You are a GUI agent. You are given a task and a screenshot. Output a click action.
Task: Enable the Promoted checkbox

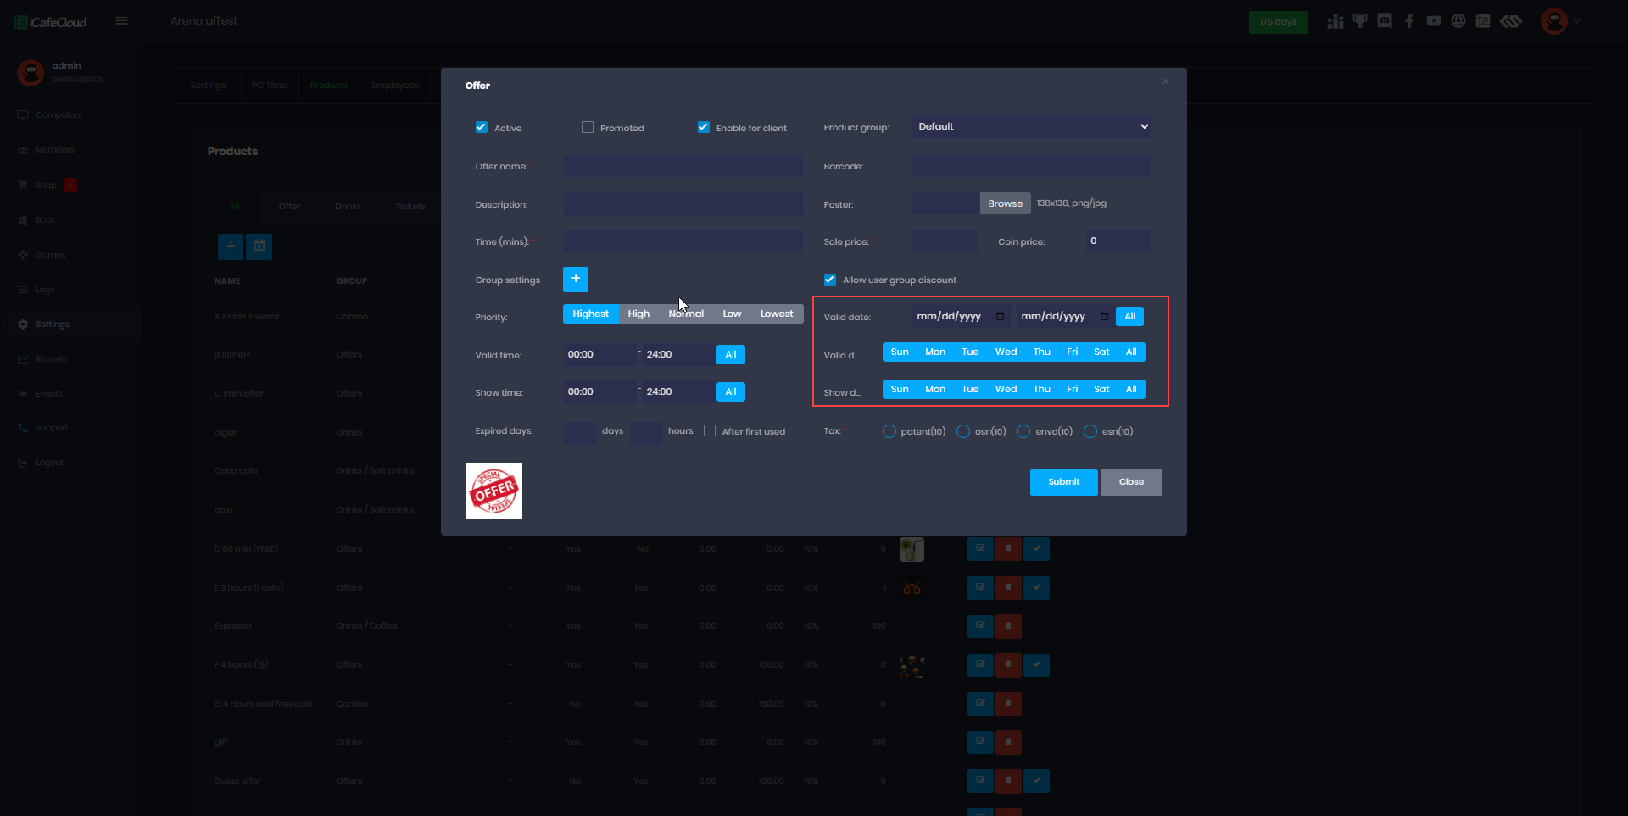[588, 127]
